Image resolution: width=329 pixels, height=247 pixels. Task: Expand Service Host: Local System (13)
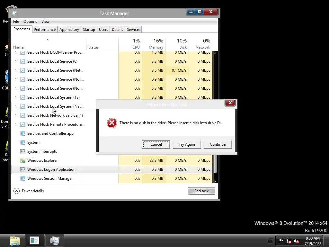[15, 97]
